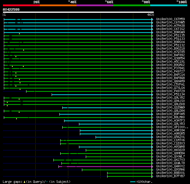Click the UniRef100_Q9LYR3 label
Viewport: 190px width, 184px height.
click(x=170, y=124)
